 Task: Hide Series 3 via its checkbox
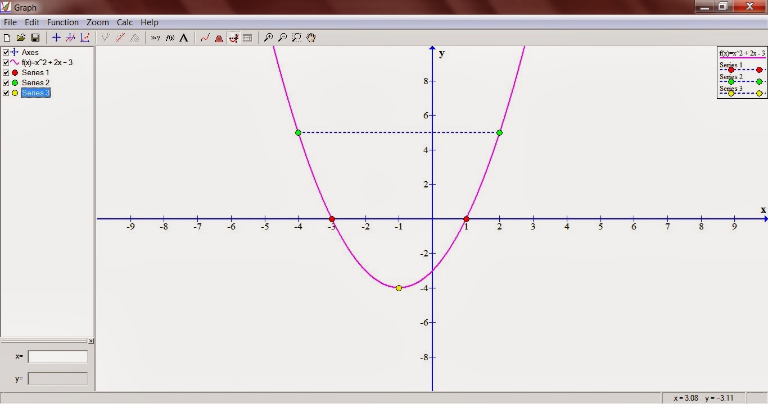(x=6, y=93)
